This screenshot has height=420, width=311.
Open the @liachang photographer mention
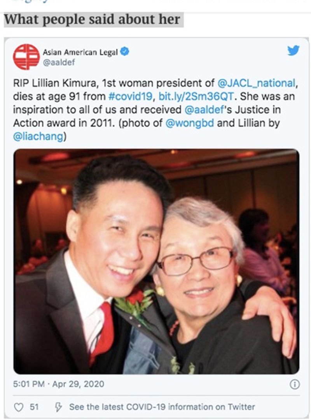point(38,137)
